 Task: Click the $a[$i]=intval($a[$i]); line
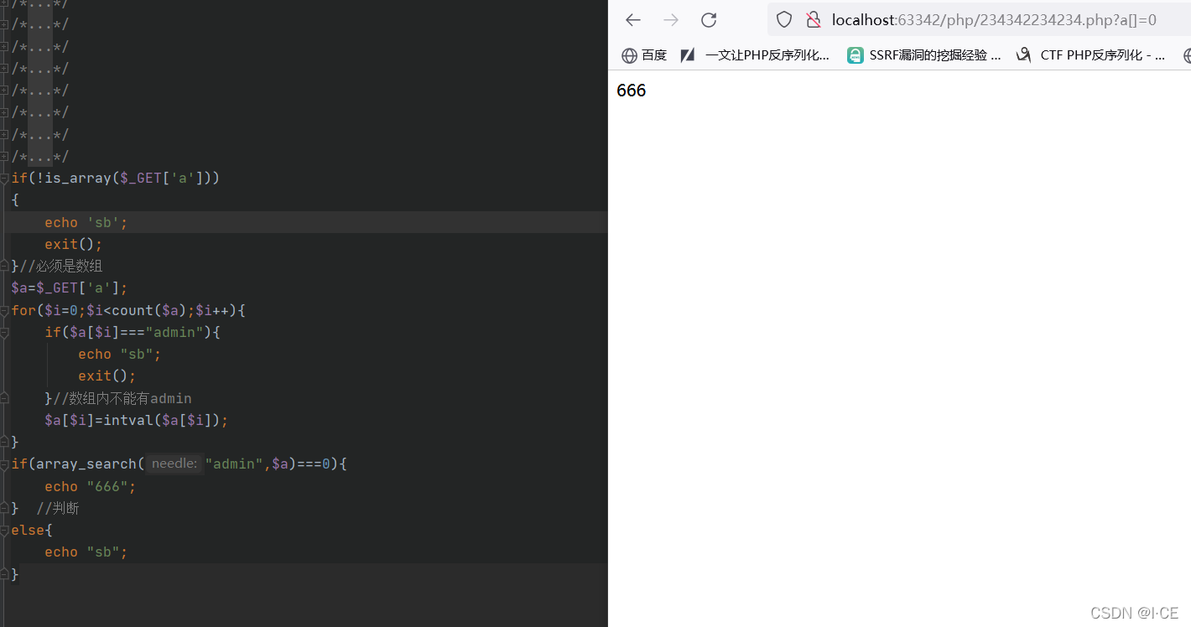tap(137, 420)
